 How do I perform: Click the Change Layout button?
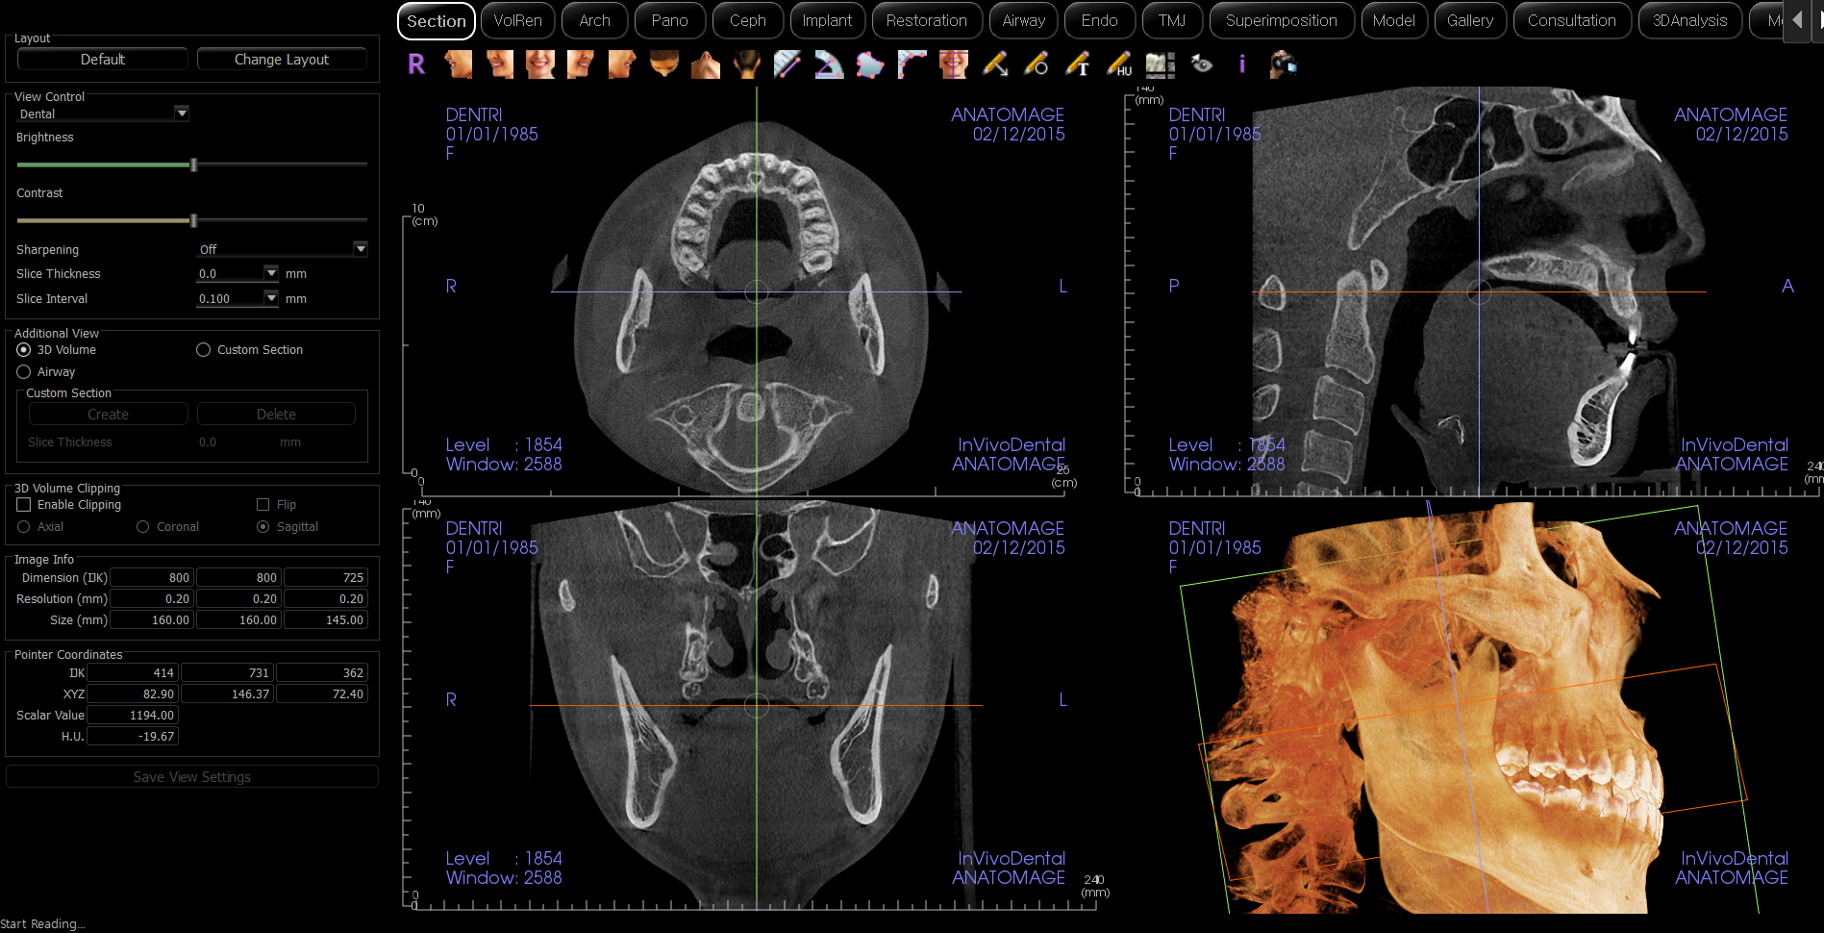click(x=282, y=60)
